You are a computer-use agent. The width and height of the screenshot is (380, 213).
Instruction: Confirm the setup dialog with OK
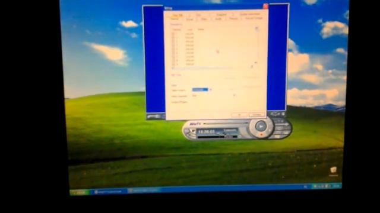click(x=239, y=115)
